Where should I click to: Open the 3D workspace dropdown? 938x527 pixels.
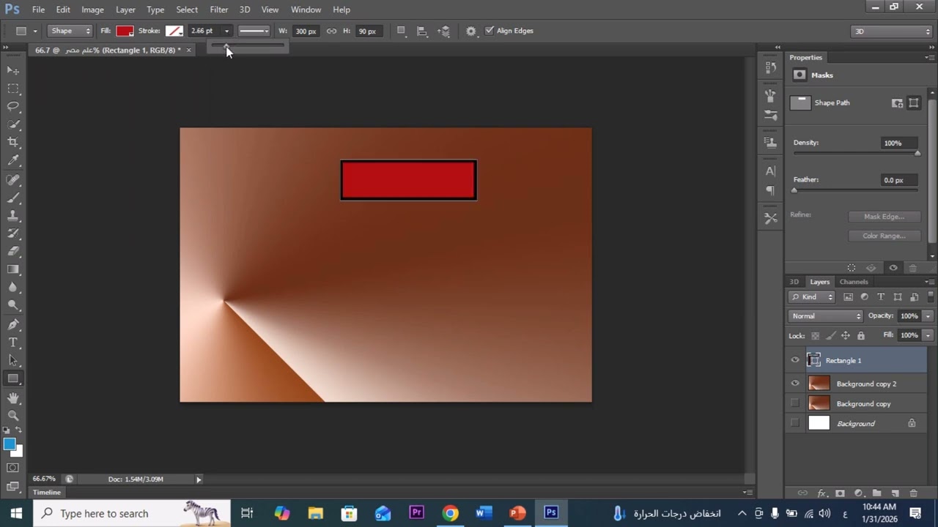(x=892, y=31)
